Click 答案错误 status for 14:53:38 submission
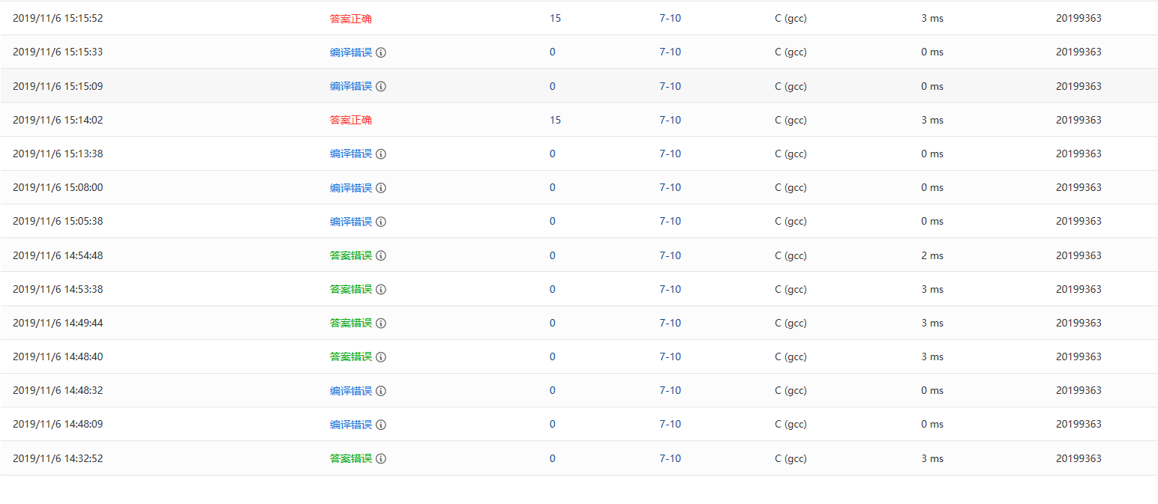This screenshot has width=1158, height=504. pos(351,289)
